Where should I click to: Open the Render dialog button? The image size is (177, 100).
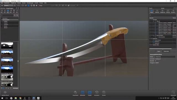104,93
